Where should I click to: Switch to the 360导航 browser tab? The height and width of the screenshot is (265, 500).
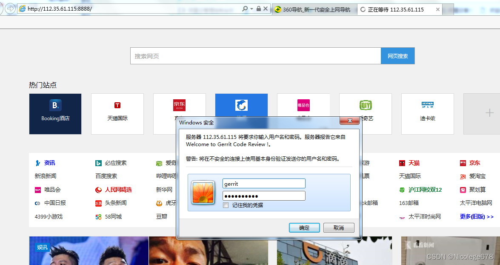[314, 9]
